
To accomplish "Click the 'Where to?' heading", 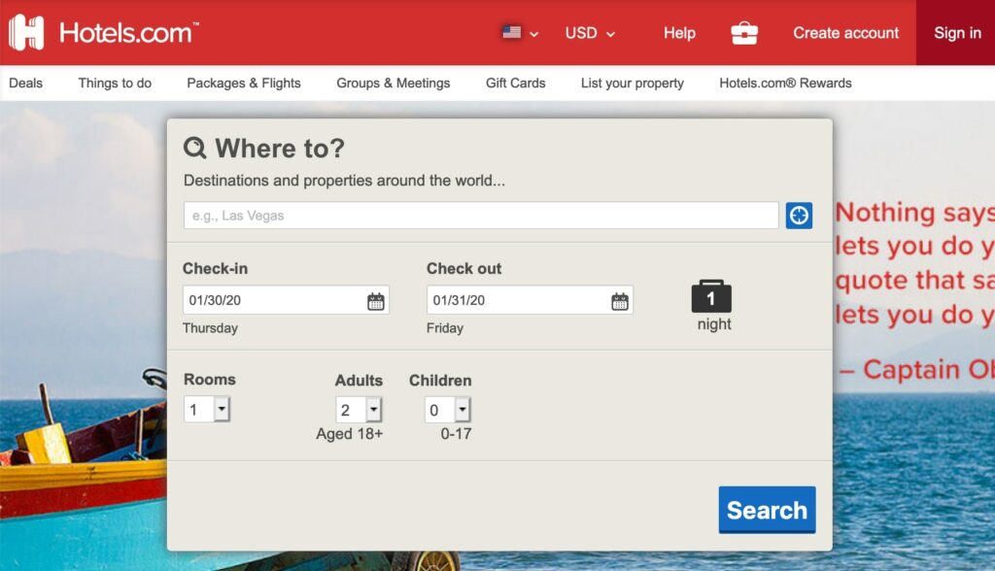I will [x=280, y=149].
